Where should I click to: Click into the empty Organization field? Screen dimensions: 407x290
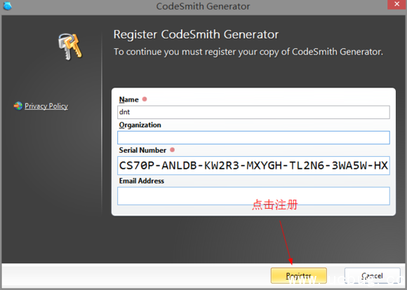(253, 137)
